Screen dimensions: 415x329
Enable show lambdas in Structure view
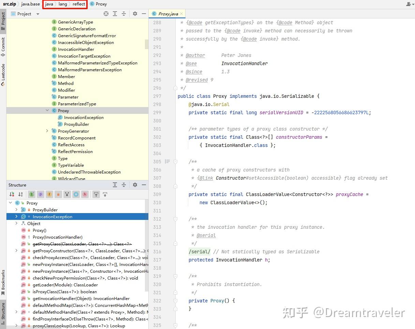tap(84, 194)
